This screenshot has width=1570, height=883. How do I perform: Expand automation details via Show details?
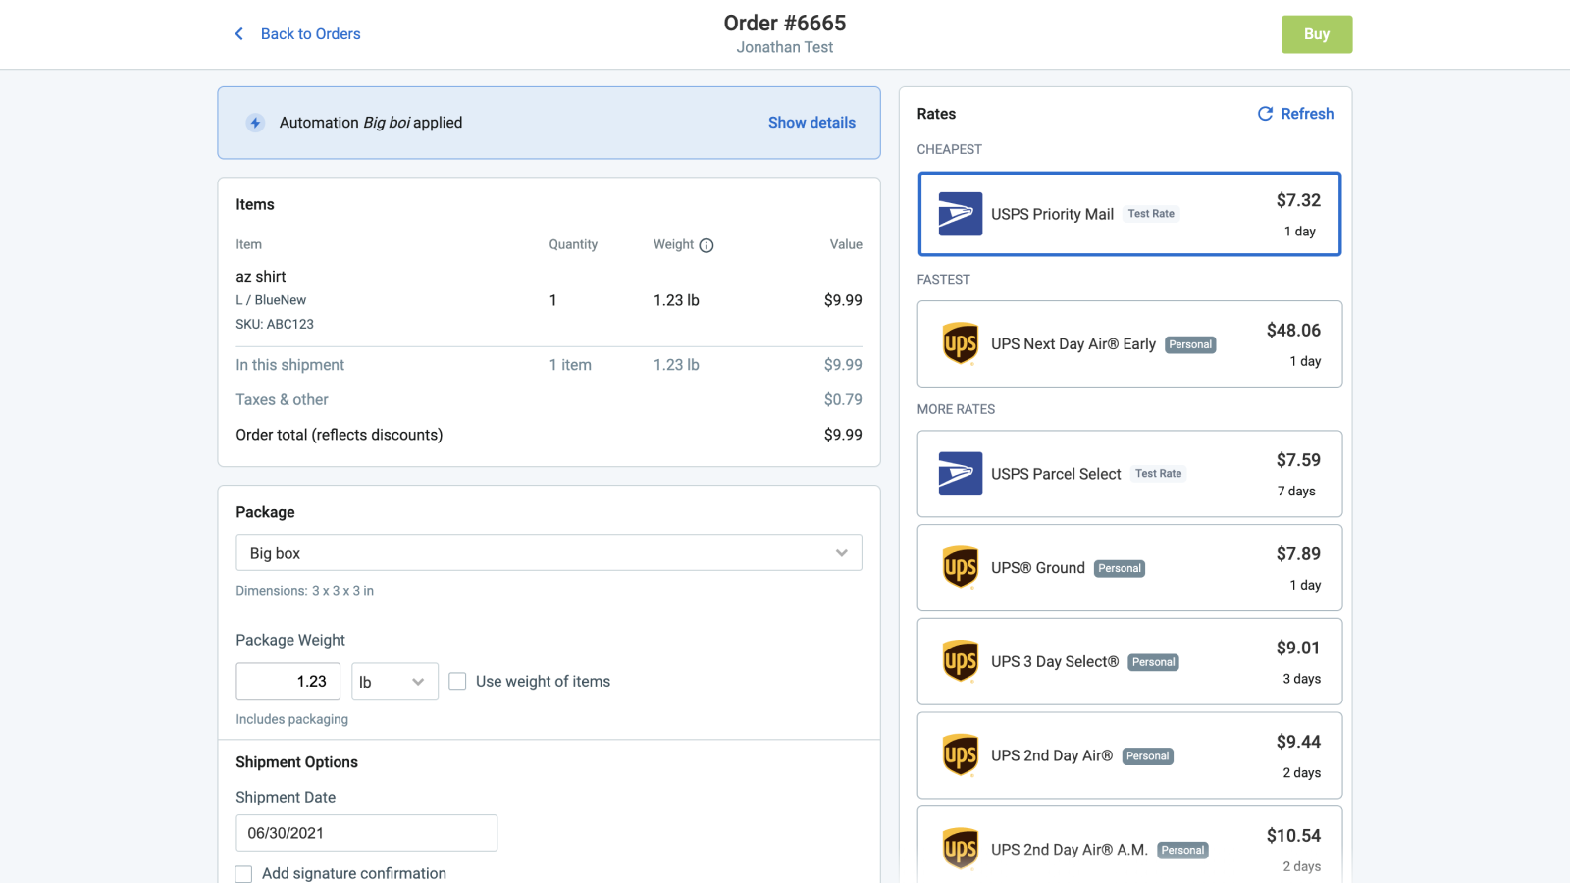pyautogui.click(x=811, y=123)
